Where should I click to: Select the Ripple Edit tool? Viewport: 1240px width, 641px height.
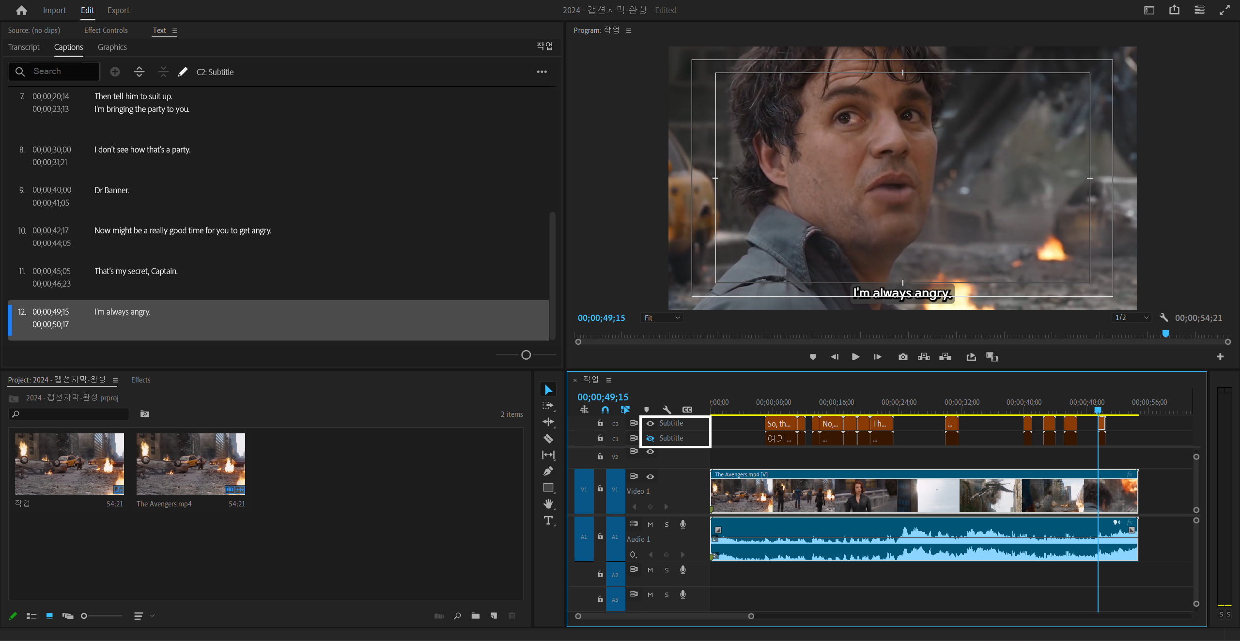pyautogui.click(x=548, y=422)
